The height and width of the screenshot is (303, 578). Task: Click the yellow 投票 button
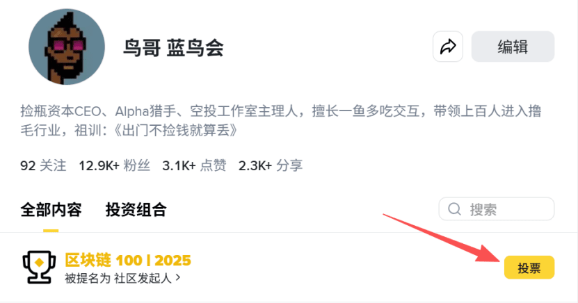529,268
